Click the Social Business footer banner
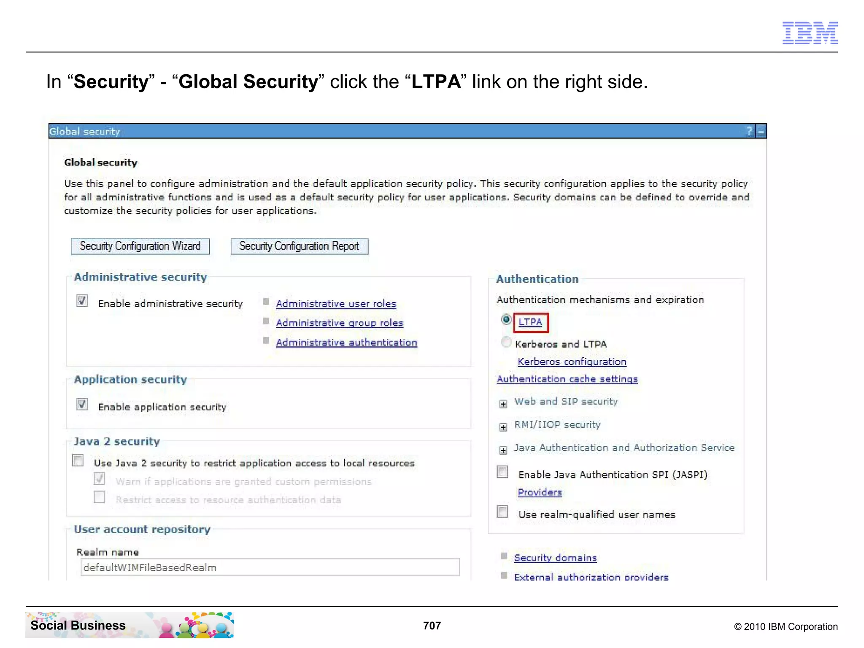Image resolution: width=864 pixels, height=648 pixels. pyautogui.click(x=130, y=625)
